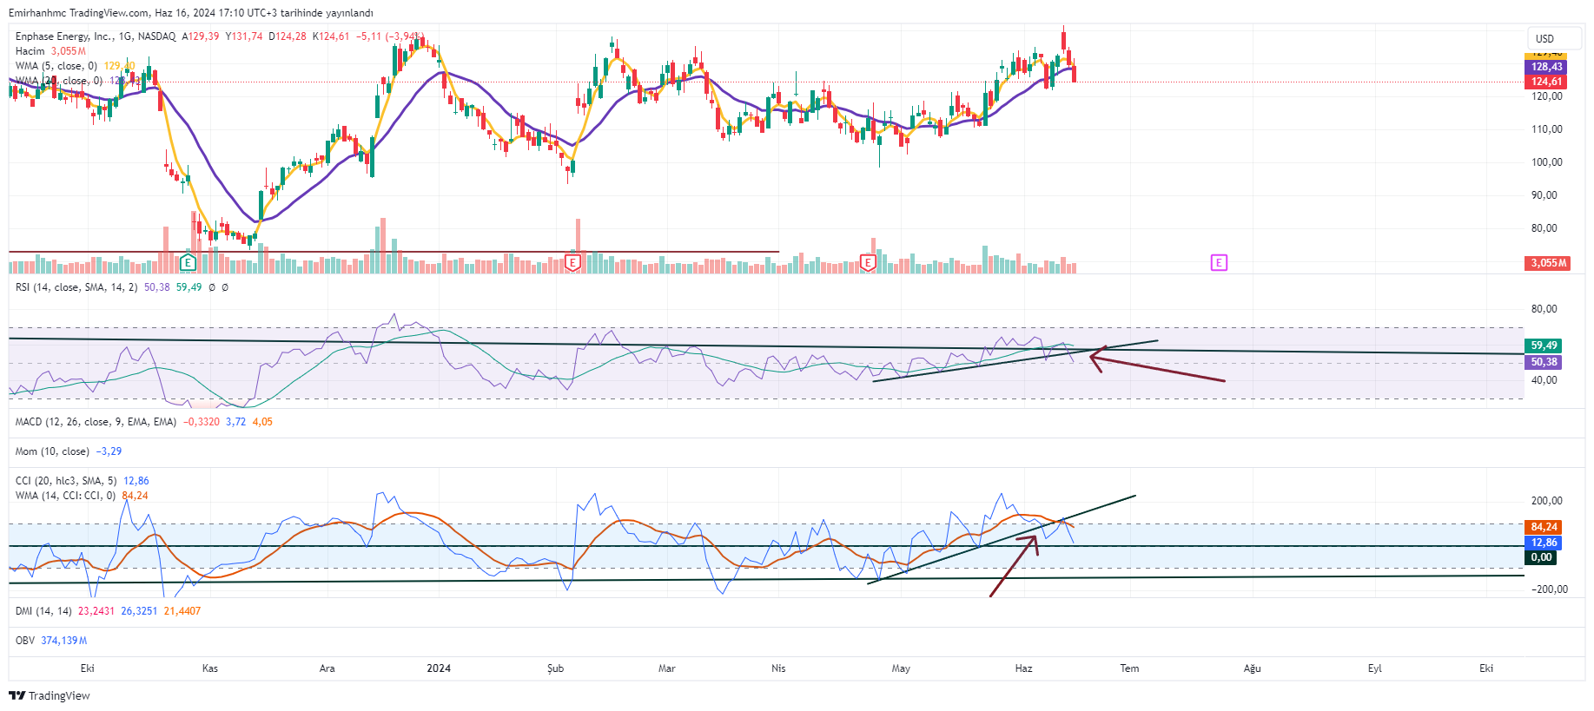Click the Ağu label on the time axis
Screen dimensions: 1594x711
(x=1252, y=668)
